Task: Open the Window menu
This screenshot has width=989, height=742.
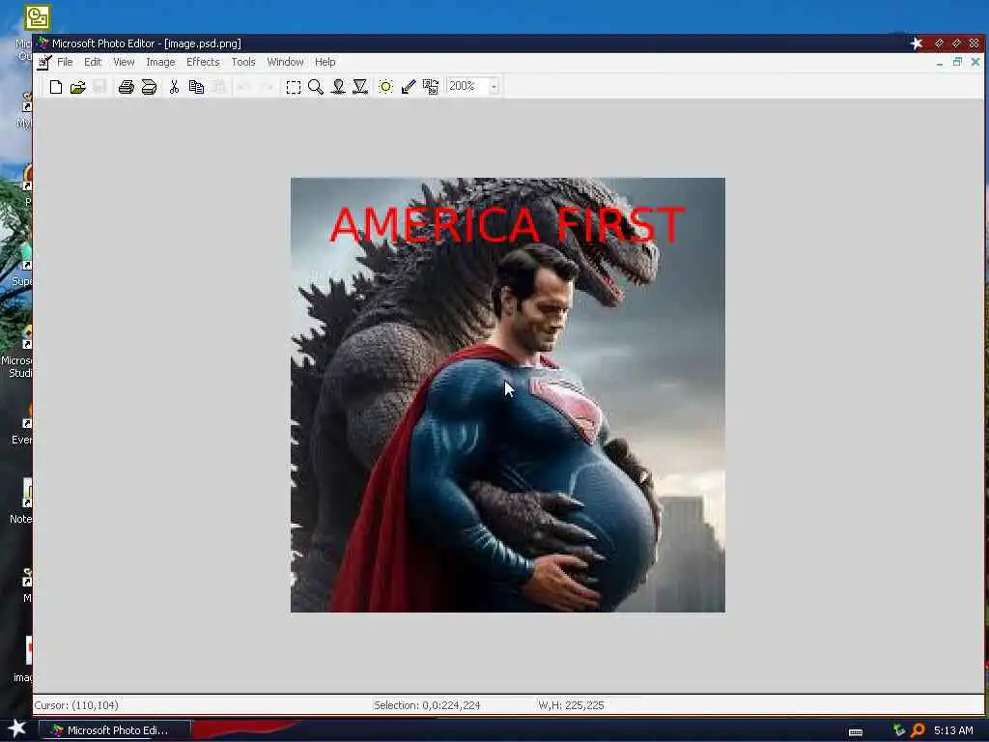Action: tap(285, 62)
